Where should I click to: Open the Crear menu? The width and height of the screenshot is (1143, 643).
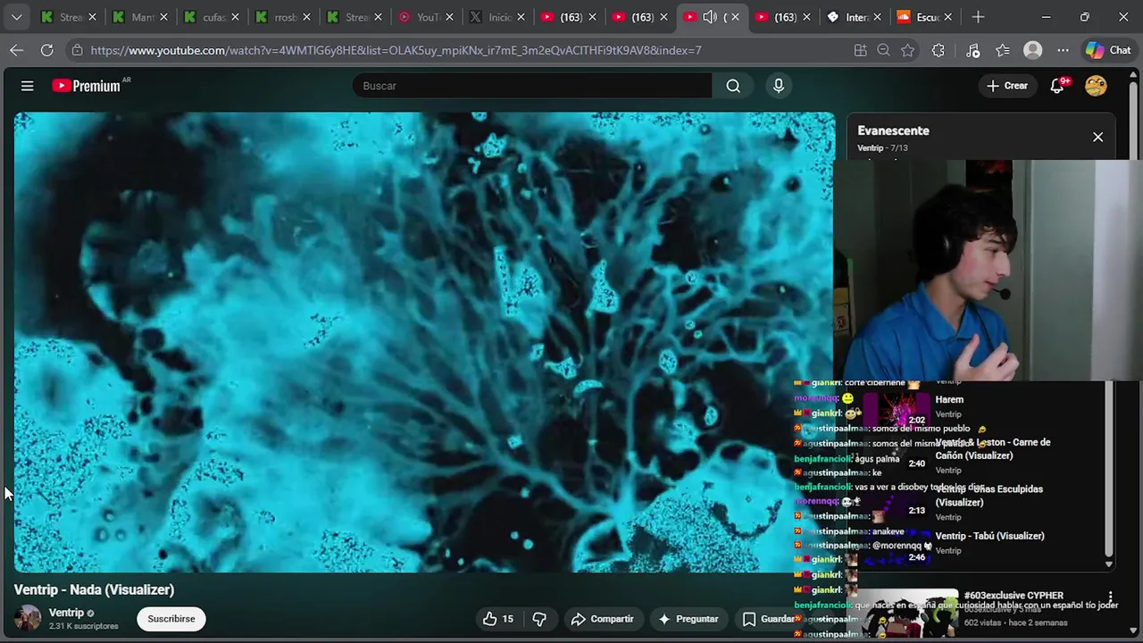click(1007, 86)
